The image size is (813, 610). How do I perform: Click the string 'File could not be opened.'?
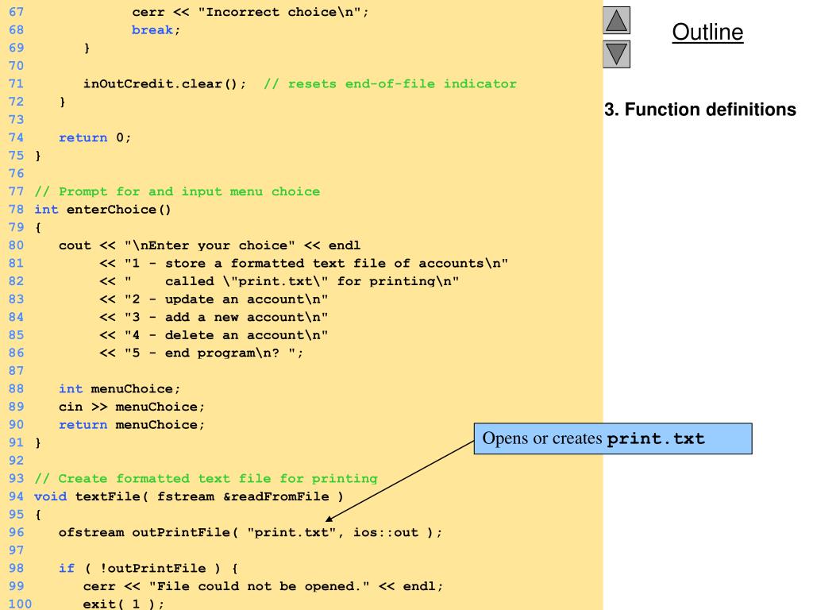pyautogui.click(x=260, y=587)
